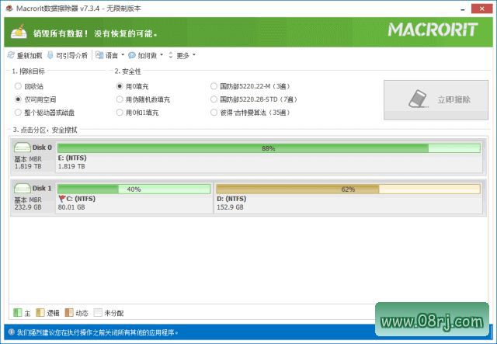Select the C: partition 40% usage bar
497x344 pixels.
click(134, 189)
